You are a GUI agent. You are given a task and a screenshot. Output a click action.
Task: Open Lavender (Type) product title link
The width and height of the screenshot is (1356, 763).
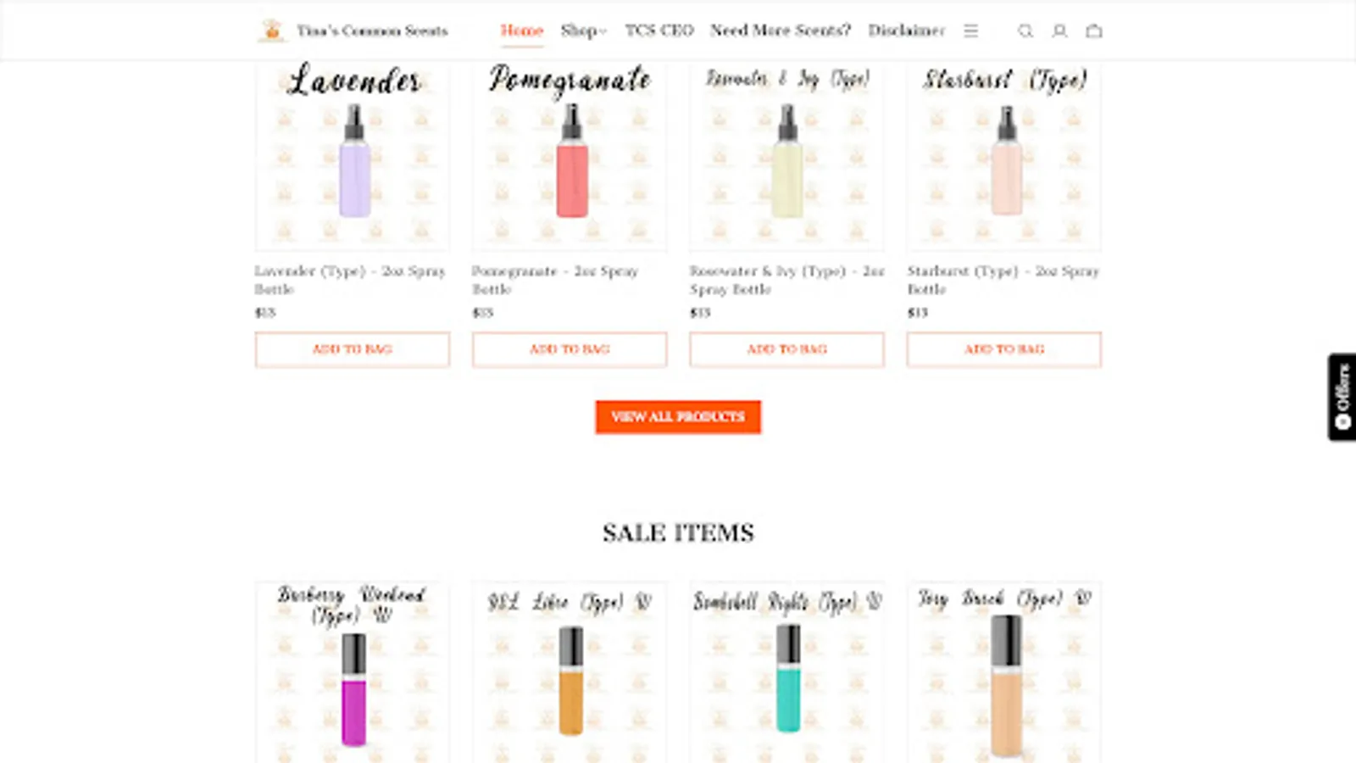click(x=350, y=280)
